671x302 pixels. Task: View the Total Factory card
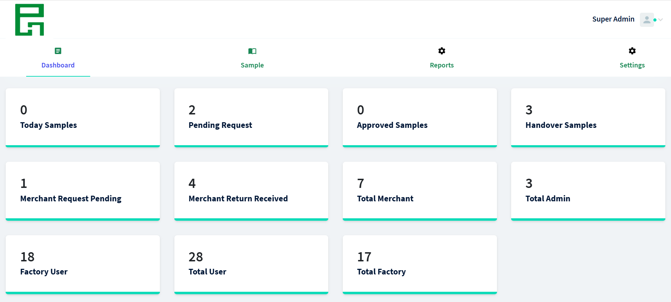[x=420, y=264]
